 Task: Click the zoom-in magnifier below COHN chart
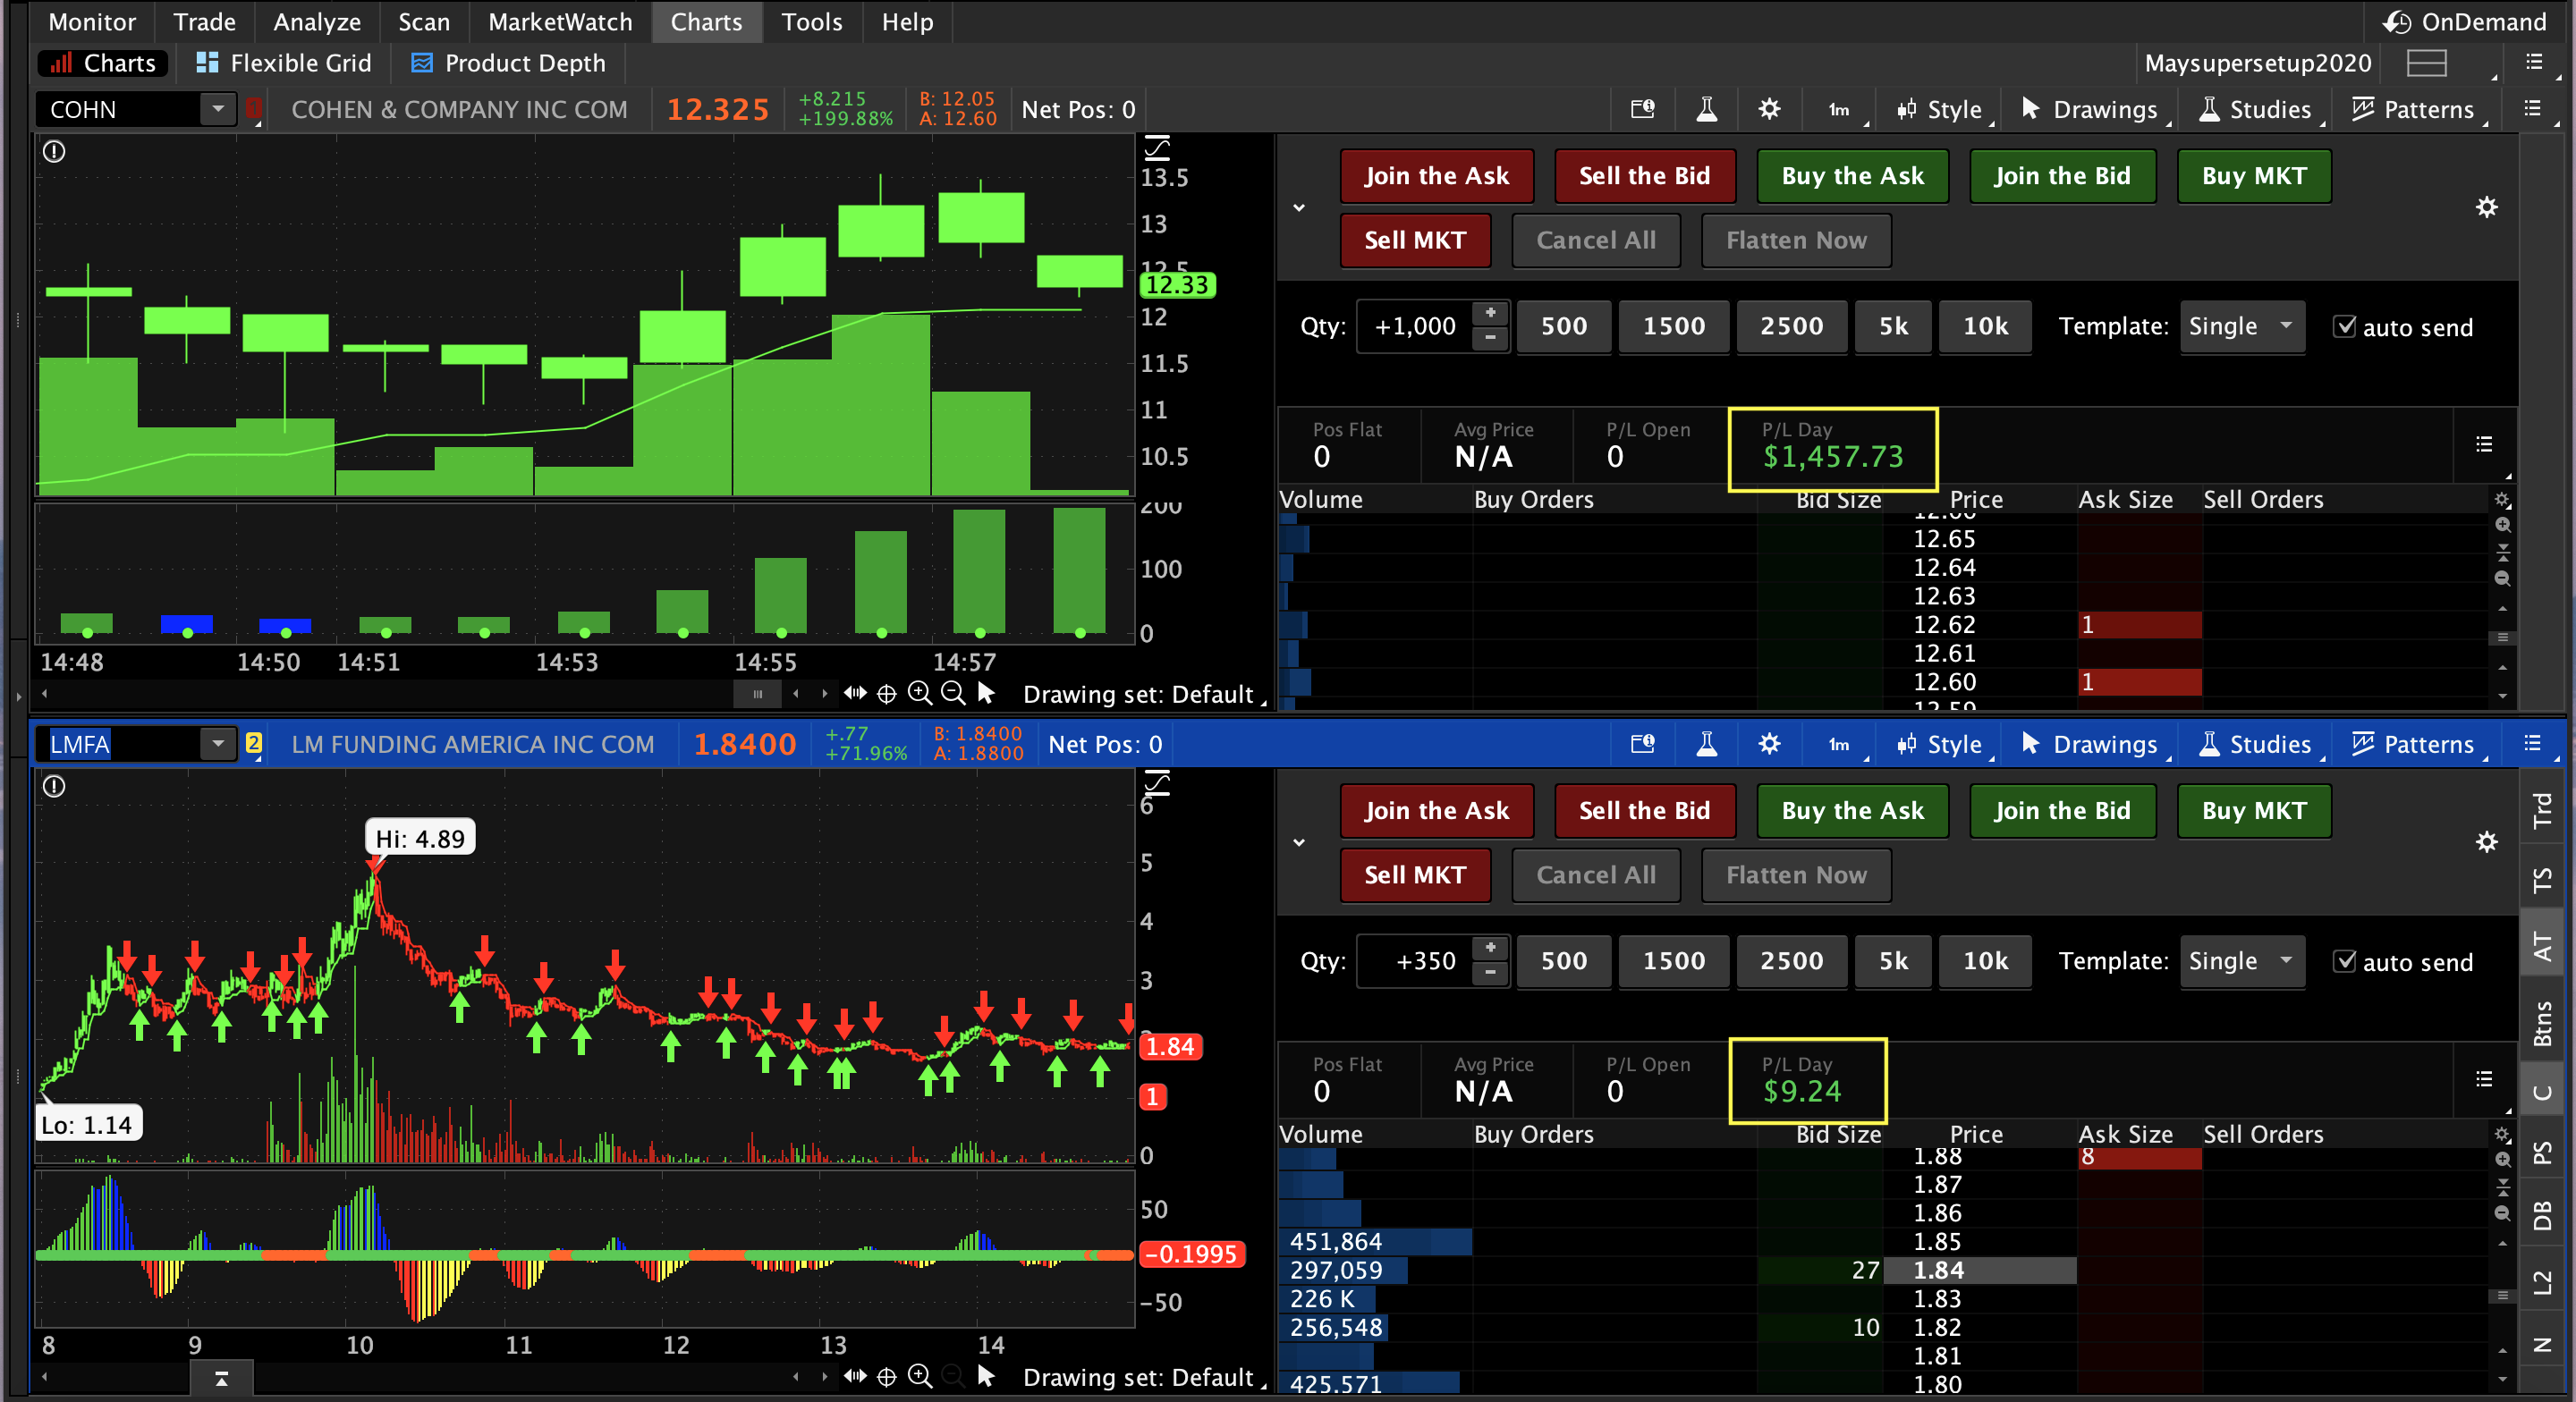919,693
